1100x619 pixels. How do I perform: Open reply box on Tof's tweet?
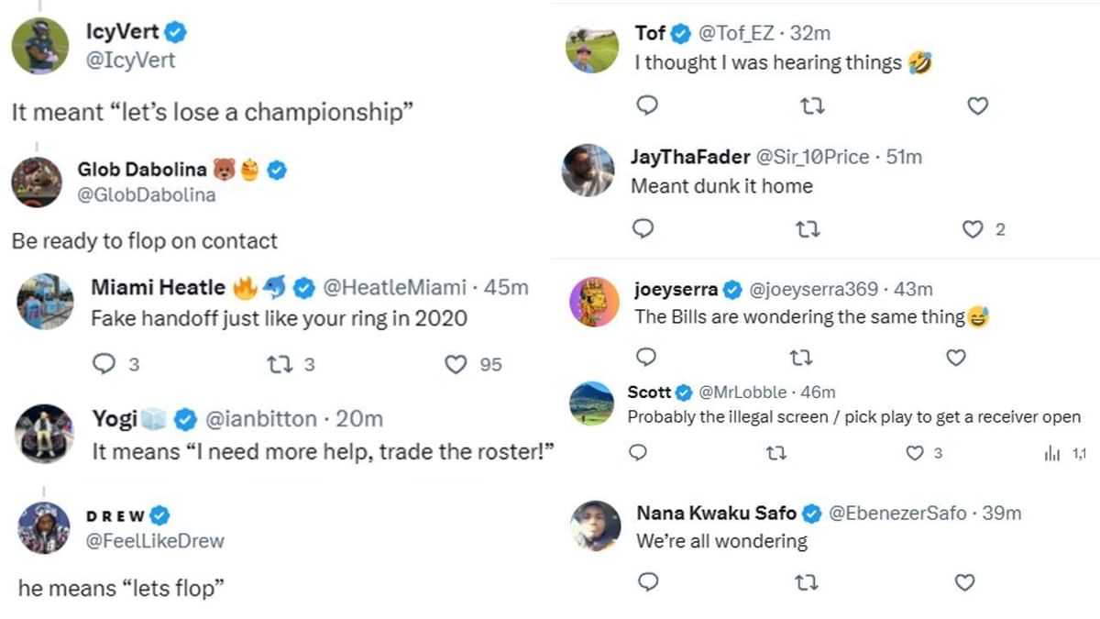(647, 106)
